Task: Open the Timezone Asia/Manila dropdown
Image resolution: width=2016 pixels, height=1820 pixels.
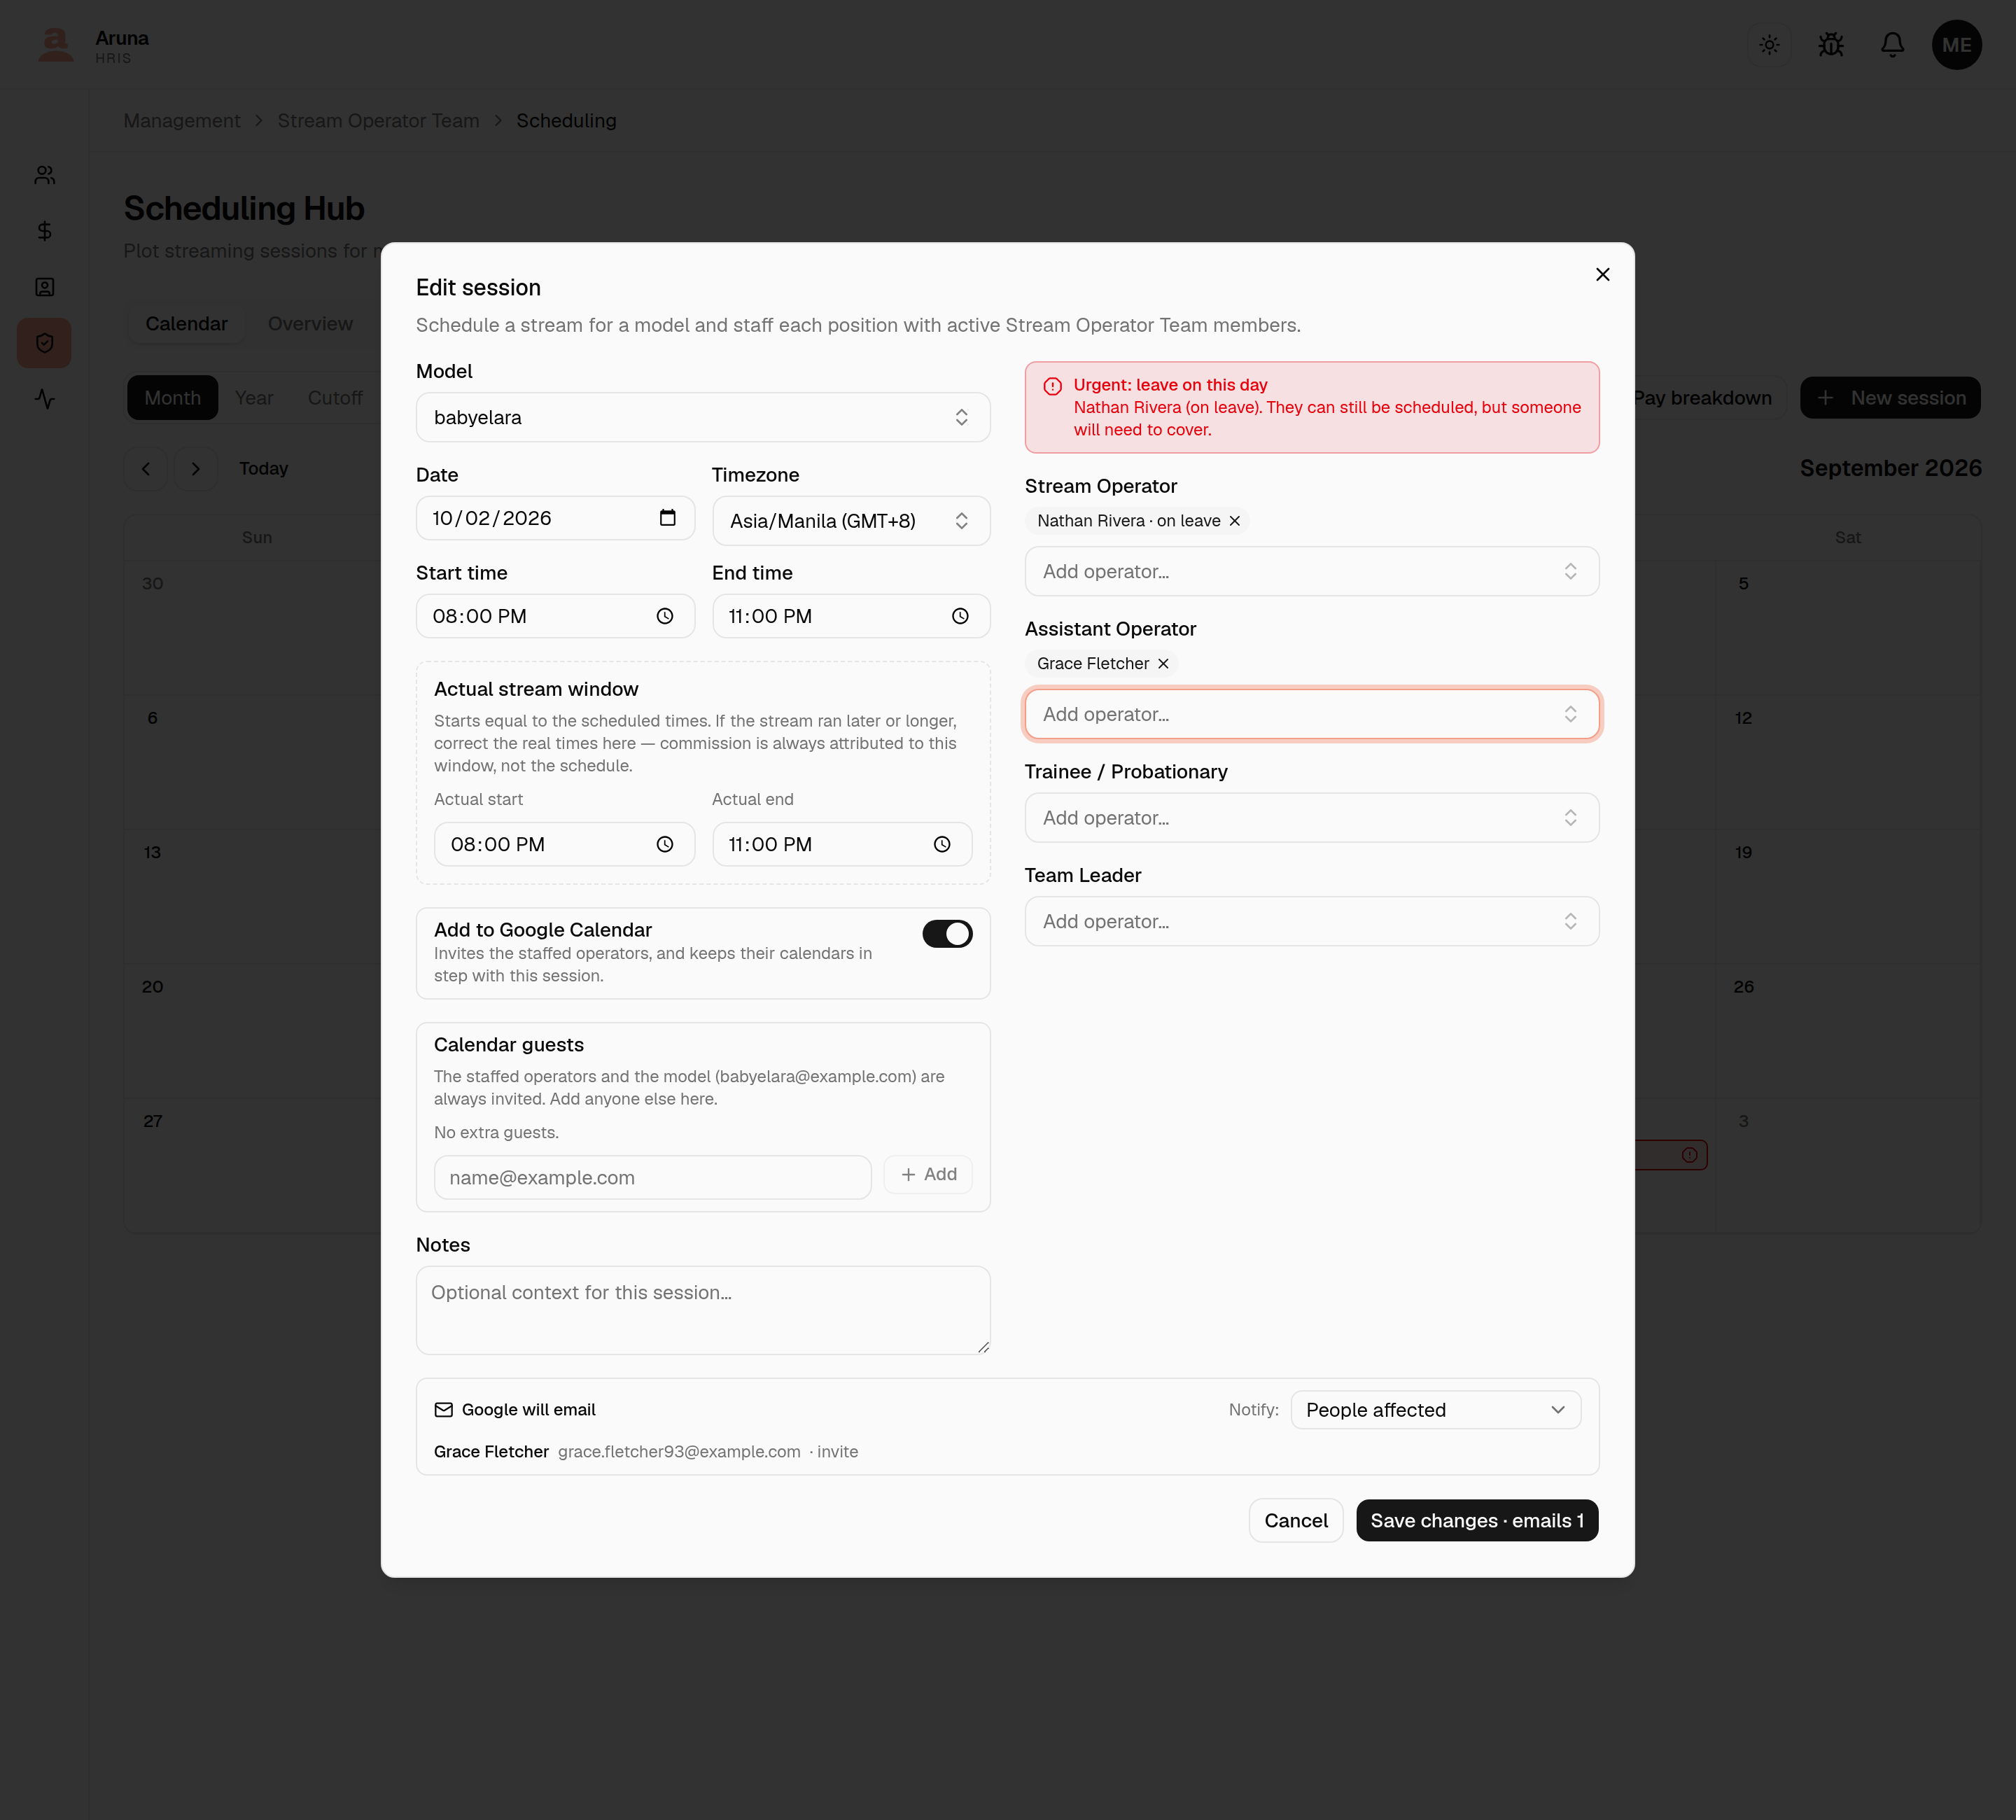Action: click(x=851, y=521)
